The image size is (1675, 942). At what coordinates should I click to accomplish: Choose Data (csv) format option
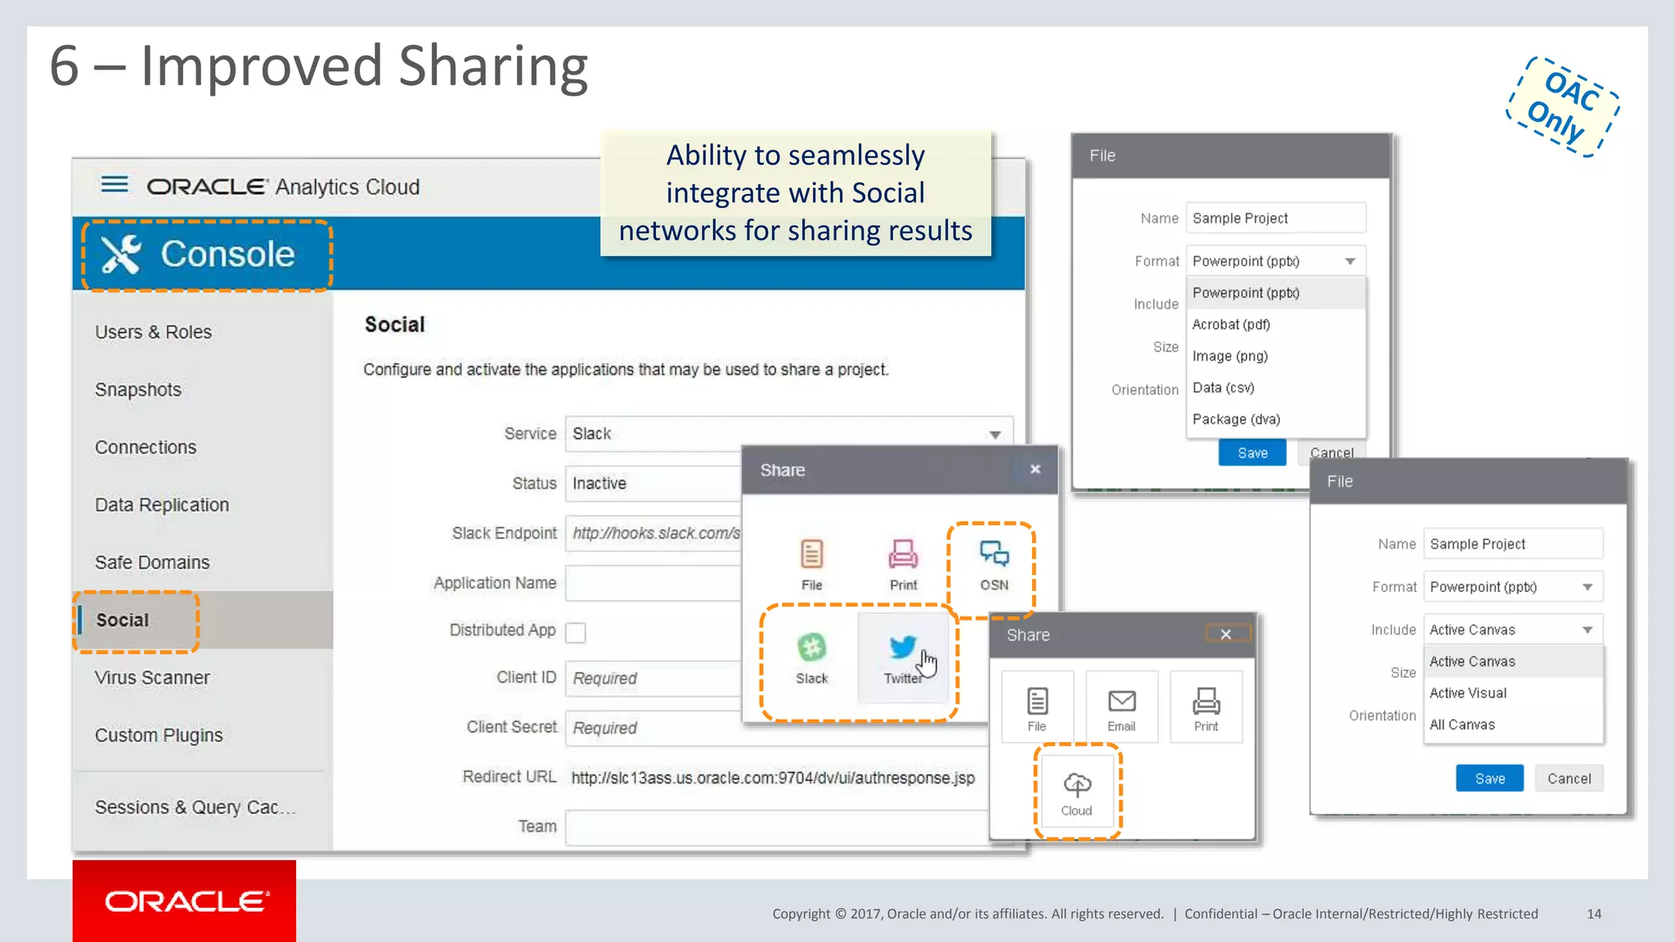pyautogui.click(x=1275, y=388)
